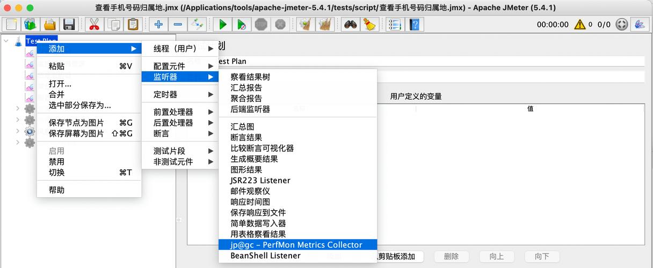Image resolution: width=653 pixels, height=268 pixels.
Task: Open the 前置处理器 submenu
Action: click(180, 112)
